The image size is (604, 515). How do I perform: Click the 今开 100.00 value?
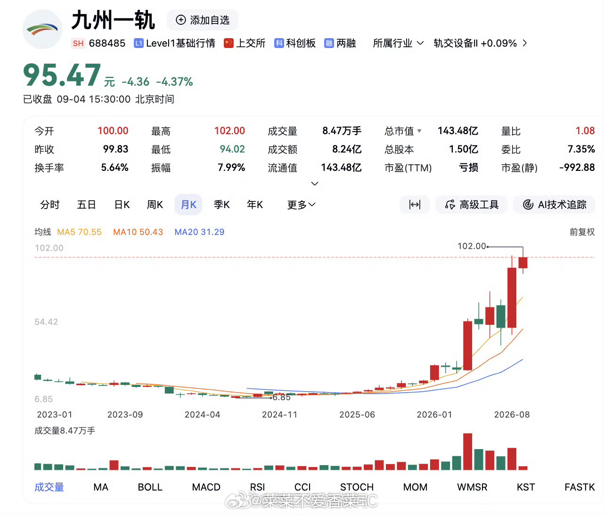(x=113, y=131)
